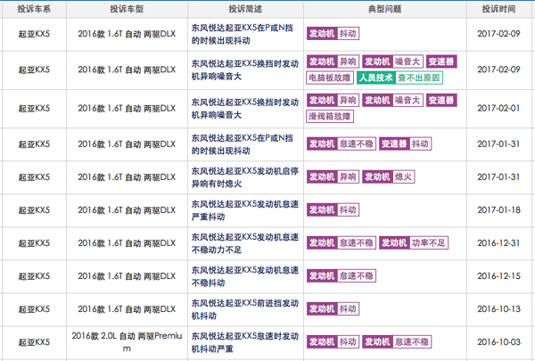Screen dimensions: 535x361
Task: Open the 换挡时发动机异响噪音大 complaint dated 2017-02-09
Action: tap(245, 70)
